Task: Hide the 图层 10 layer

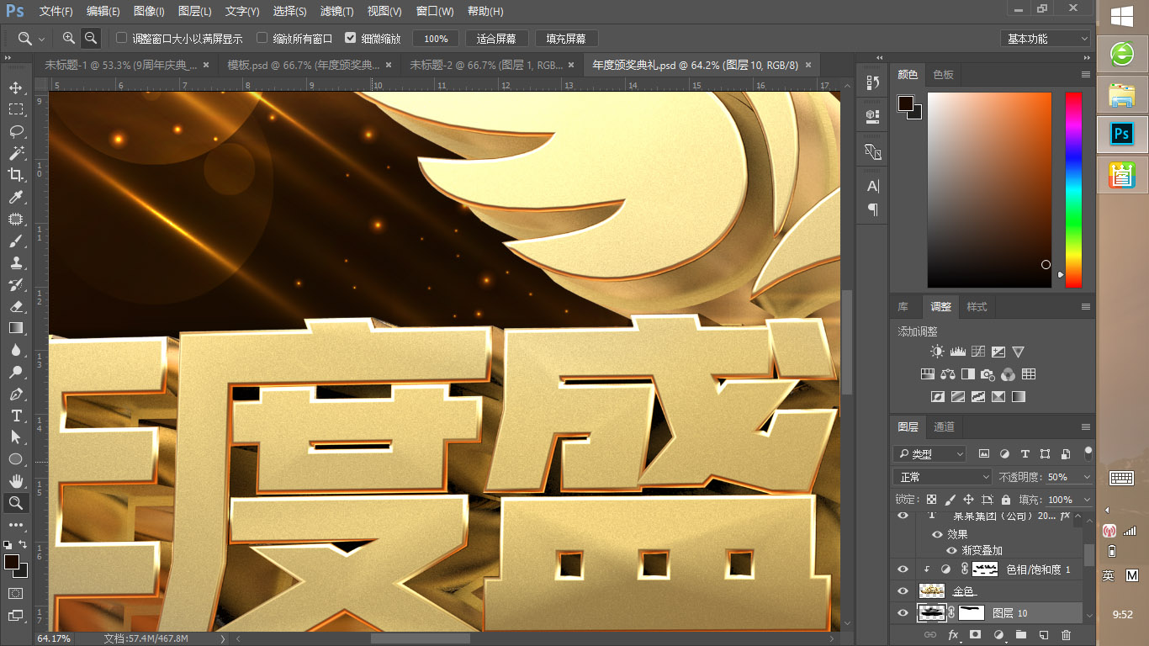Action: click(903, 613)
